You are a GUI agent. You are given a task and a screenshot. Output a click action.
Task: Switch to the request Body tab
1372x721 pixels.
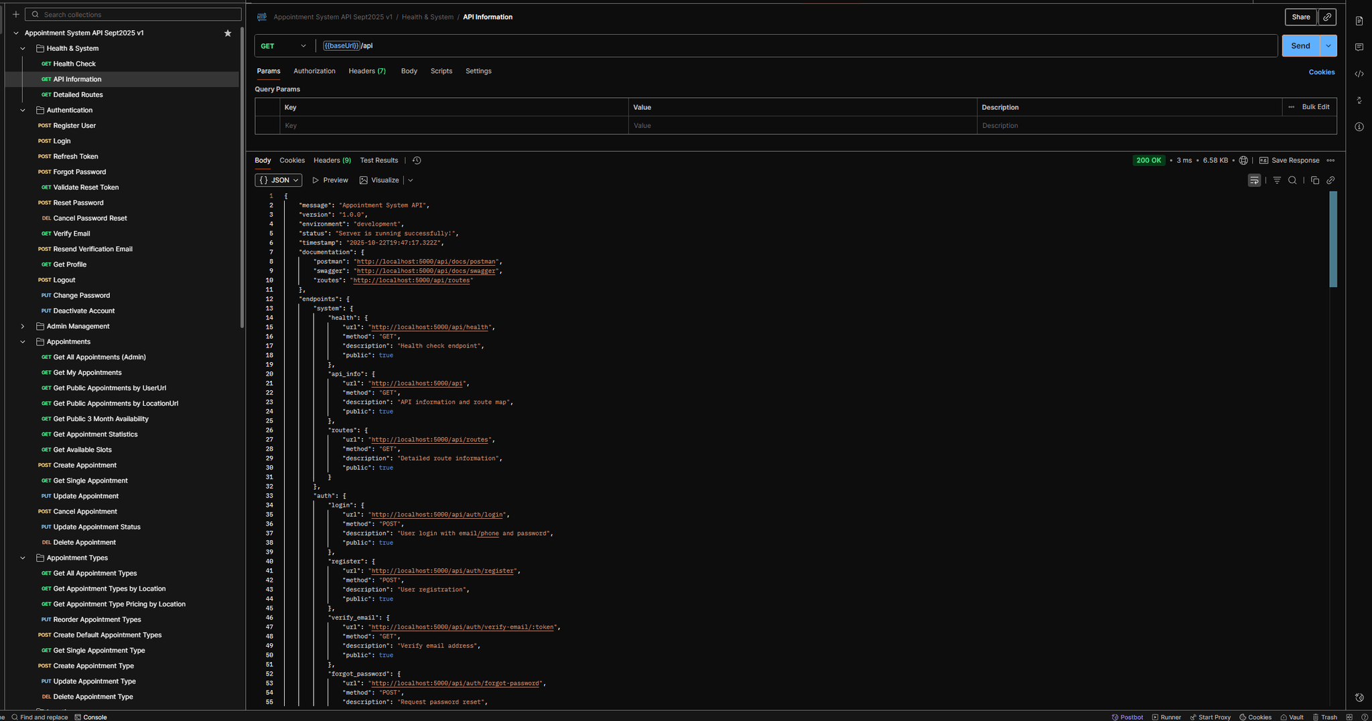tap(409, 71)
